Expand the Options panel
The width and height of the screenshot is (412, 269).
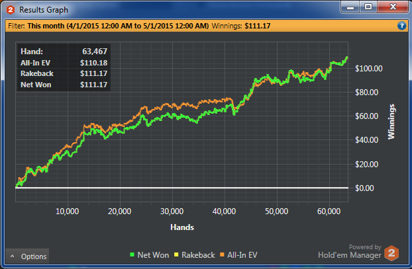click(27, 256)
